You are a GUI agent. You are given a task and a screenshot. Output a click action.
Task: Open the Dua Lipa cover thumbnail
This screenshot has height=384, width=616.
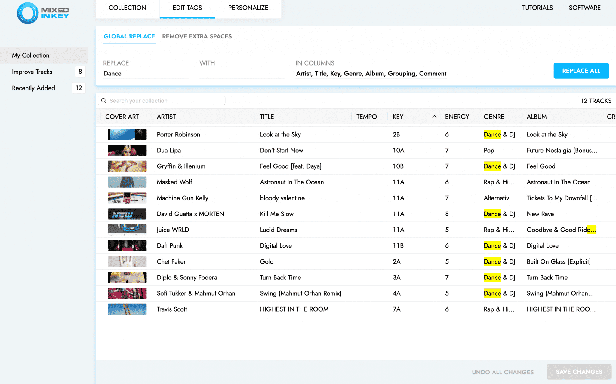(127, 150)
